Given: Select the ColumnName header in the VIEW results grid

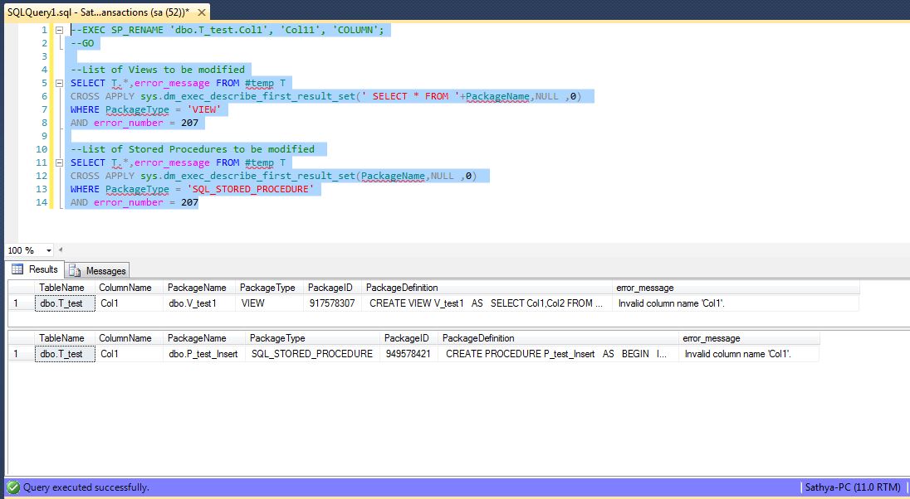Looking at the screenshot, I should tap(129, 288).
